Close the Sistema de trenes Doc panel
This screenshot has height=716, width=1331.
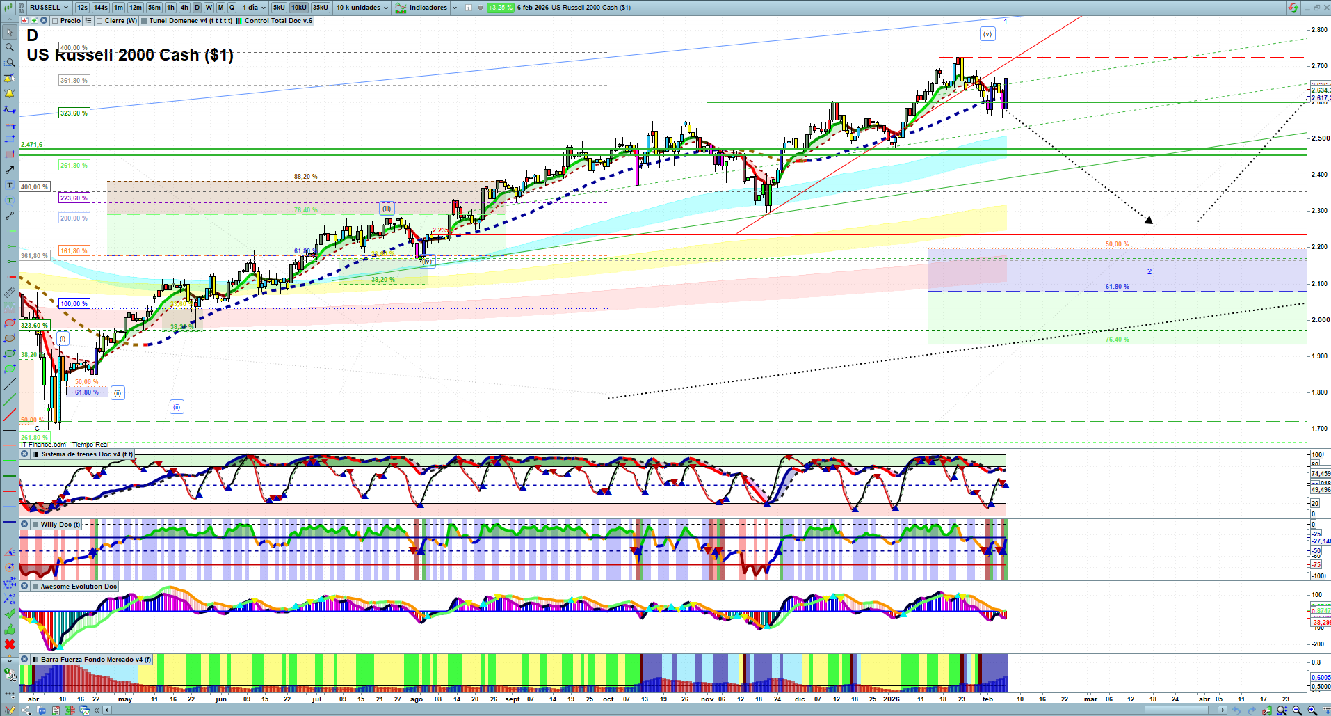point(24,454)
